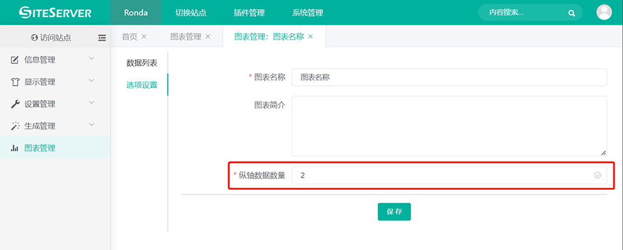This screenshot has height=250, width=623.
Task: Expand the 生成管理 menu
Action: point(55,126)
